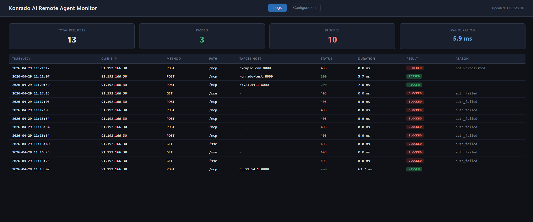Screen dimensions: 533x222
Task: Click PASSED badge in the 11:13:02 row
Action: click(x=414, y=169)
